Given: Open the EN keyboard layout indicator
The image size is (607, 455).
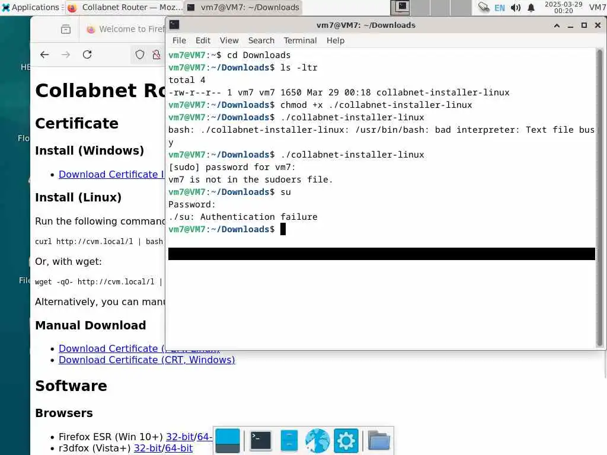Looking at the screenshot, I should pyautogui.click(x=499, y=8).
